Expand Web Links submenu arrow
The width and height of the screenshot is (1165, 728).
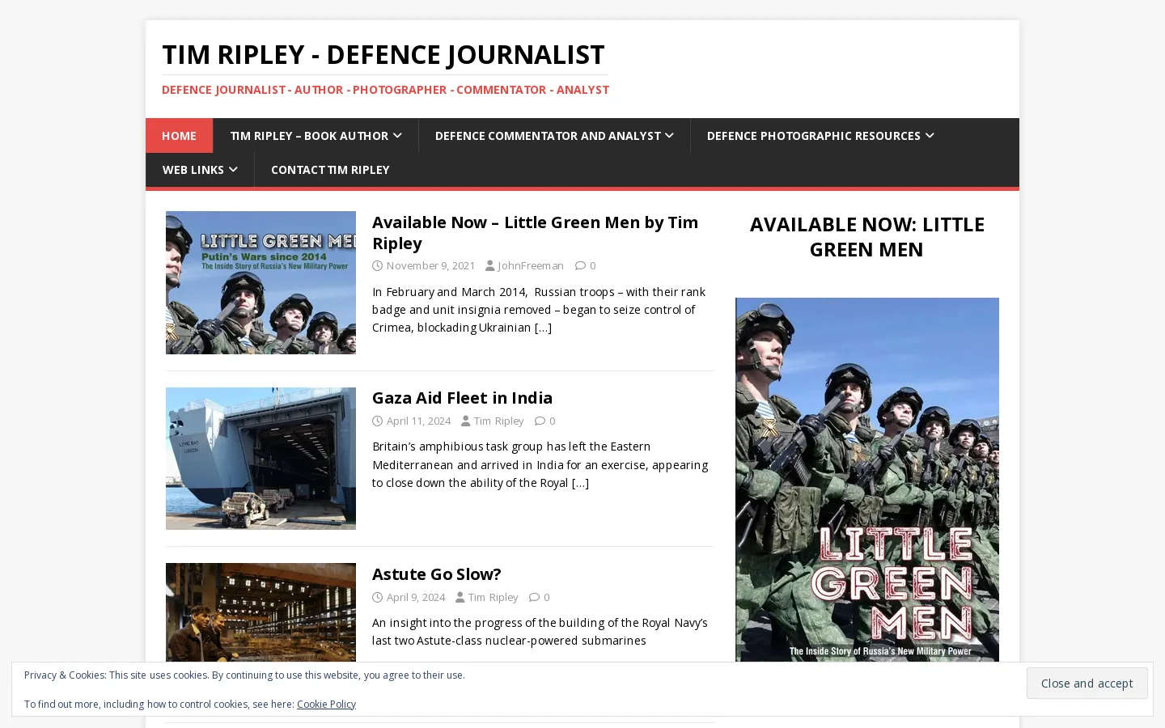(233, 170)
